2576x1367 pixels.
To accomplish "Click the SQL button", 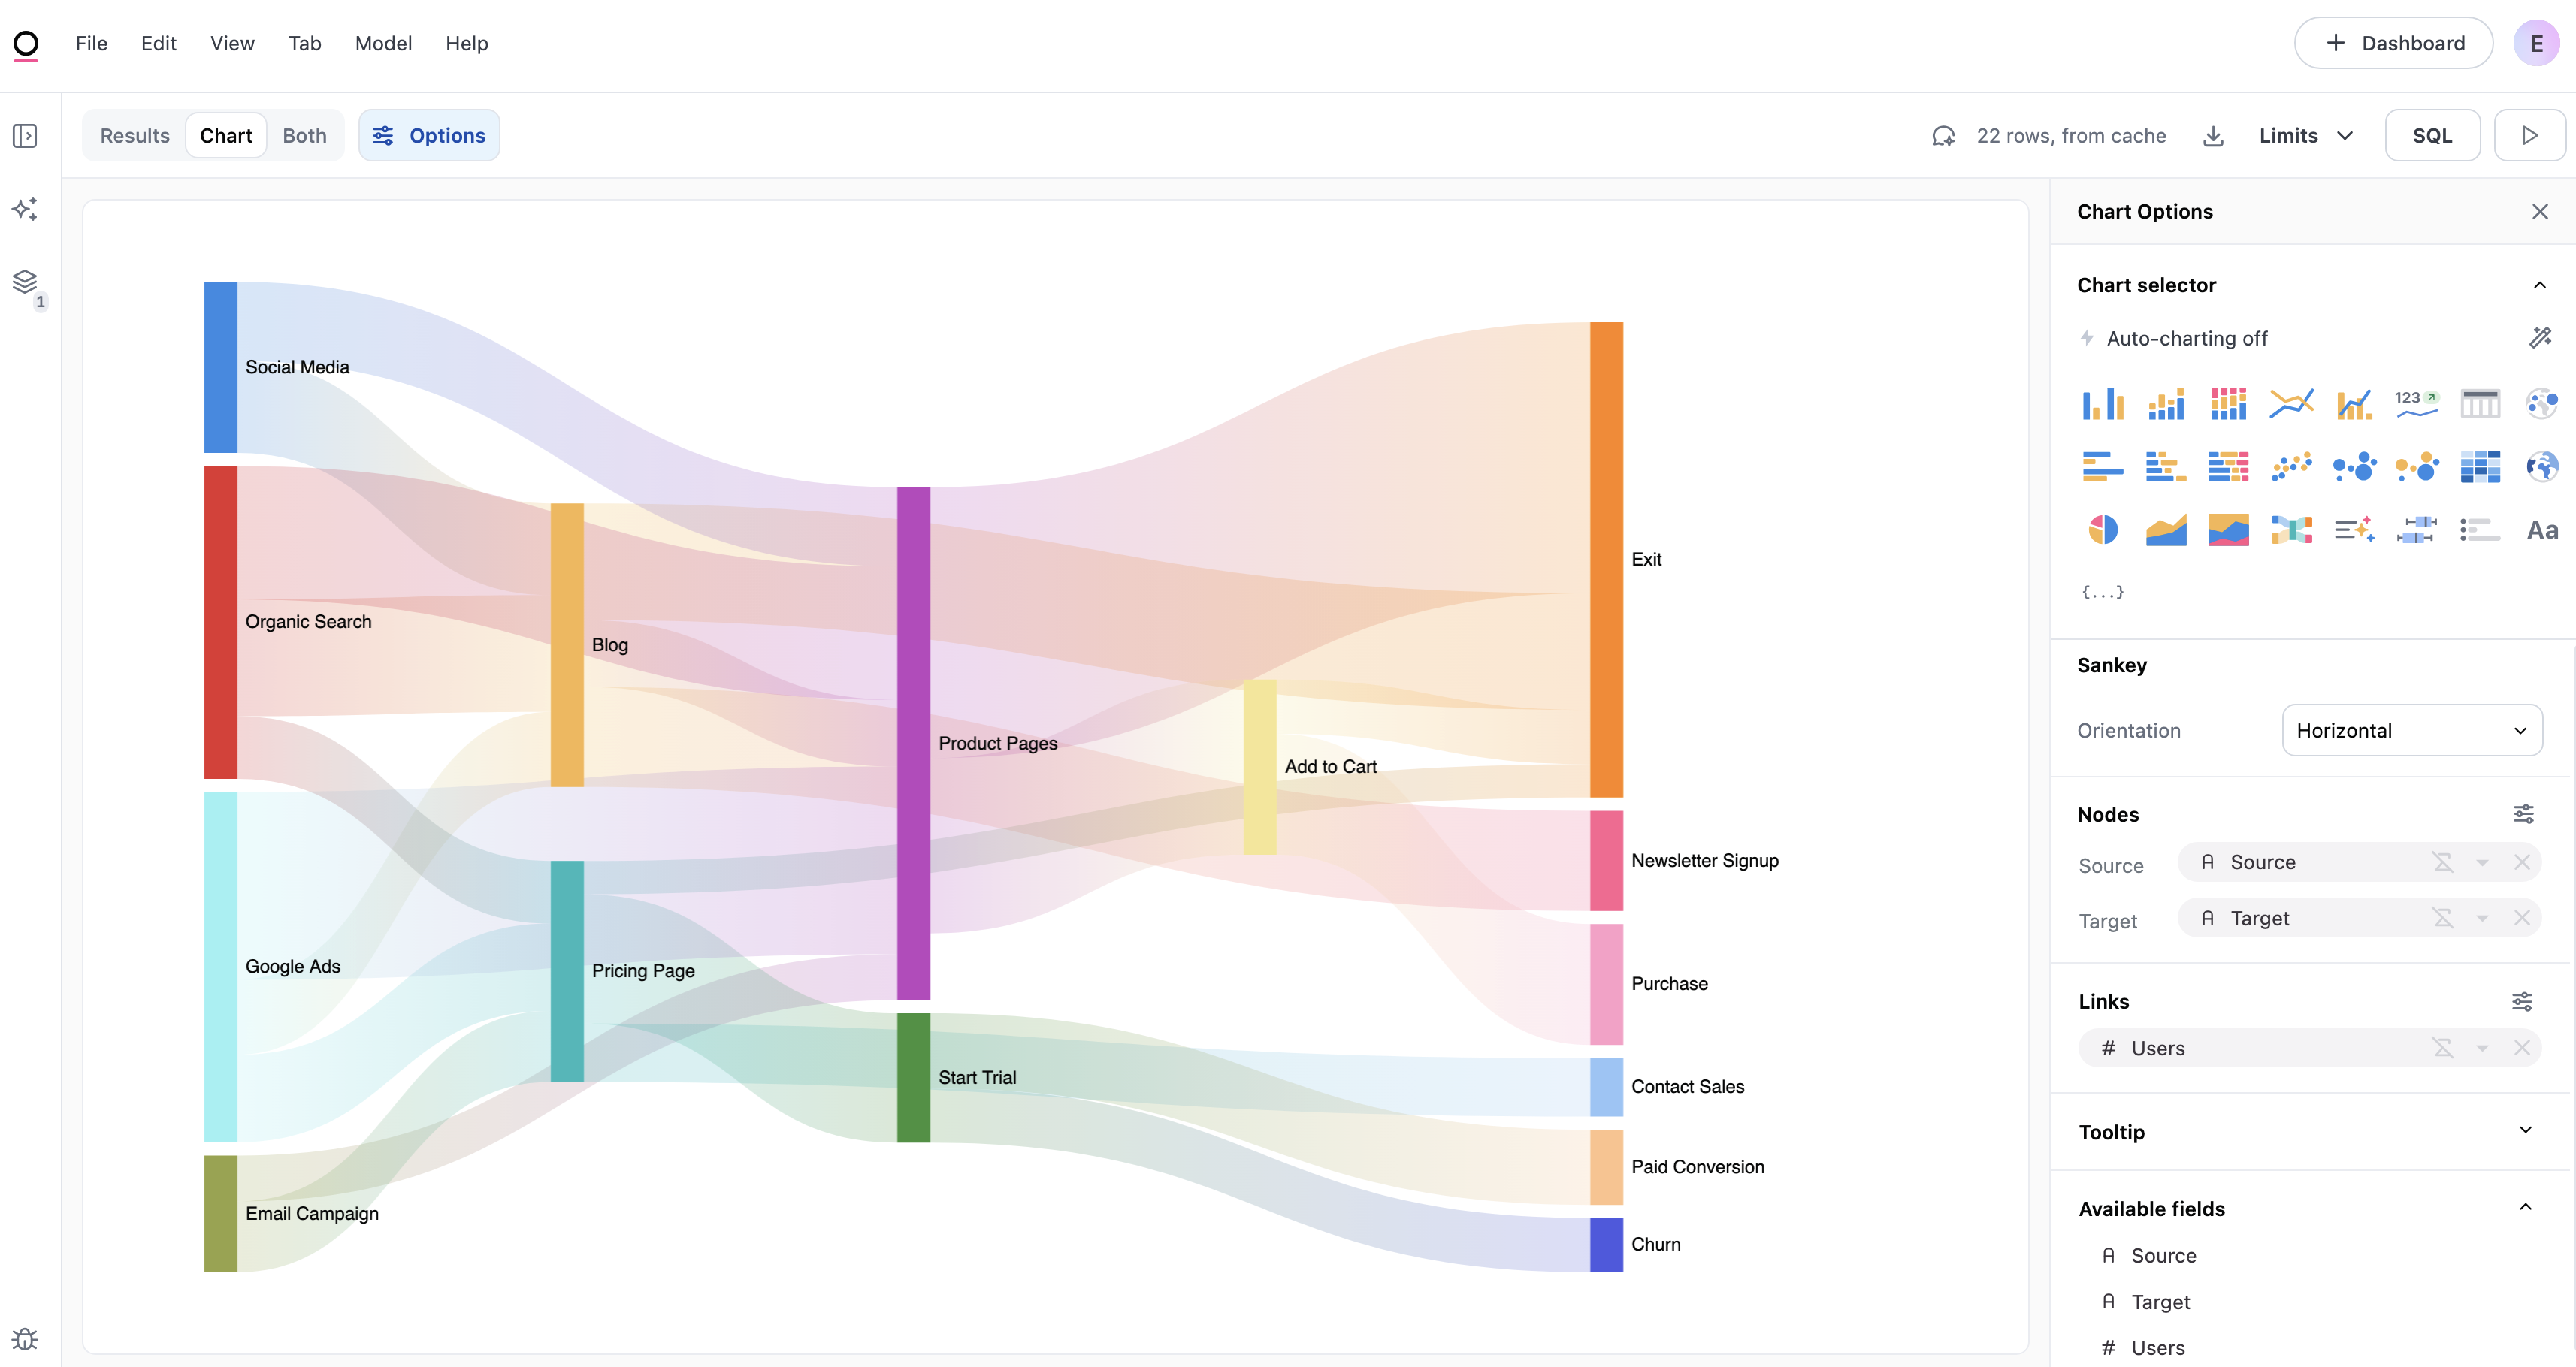I will pos(2431,136).
